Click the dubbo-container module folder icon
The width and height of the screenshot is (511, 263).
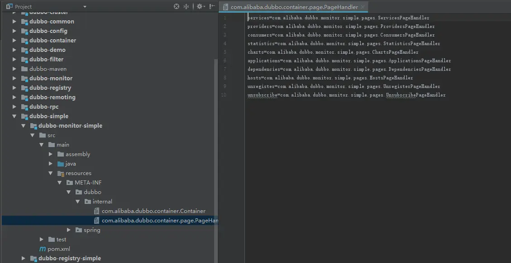click(x=24, y=40)
